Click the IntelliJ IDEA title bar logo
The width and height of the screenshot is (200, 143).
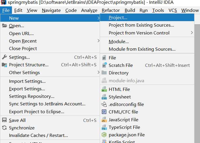3,3
